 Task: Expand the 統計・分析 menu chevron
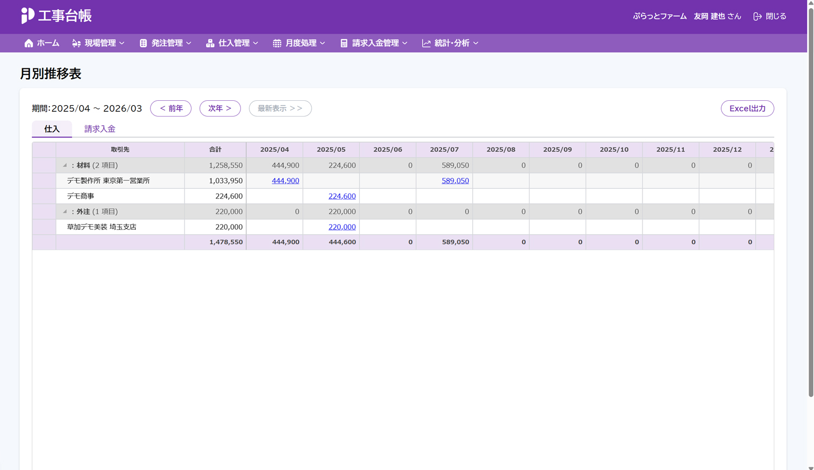476,43
